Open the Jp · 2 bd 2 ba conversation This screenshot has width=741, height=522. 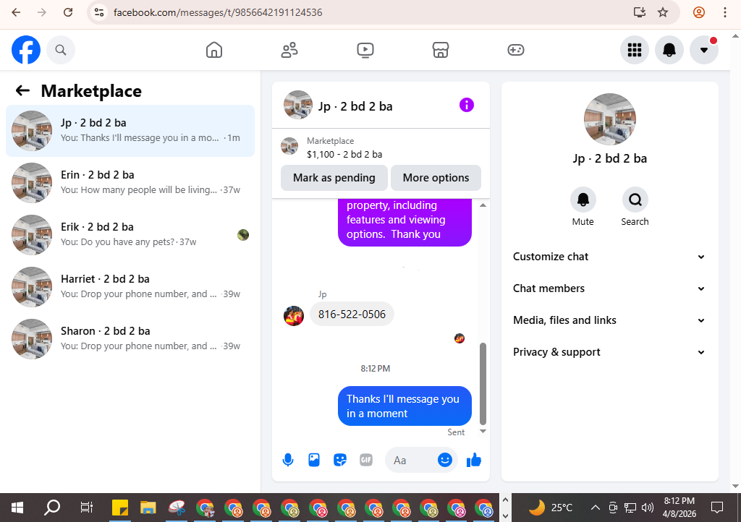(x=130, y=131)
